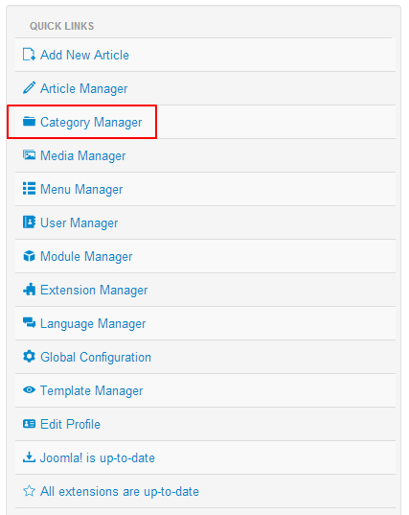Screen dimensions: 409x515
Task: Click the address book icon for User Manager
Action: (29, 222)
